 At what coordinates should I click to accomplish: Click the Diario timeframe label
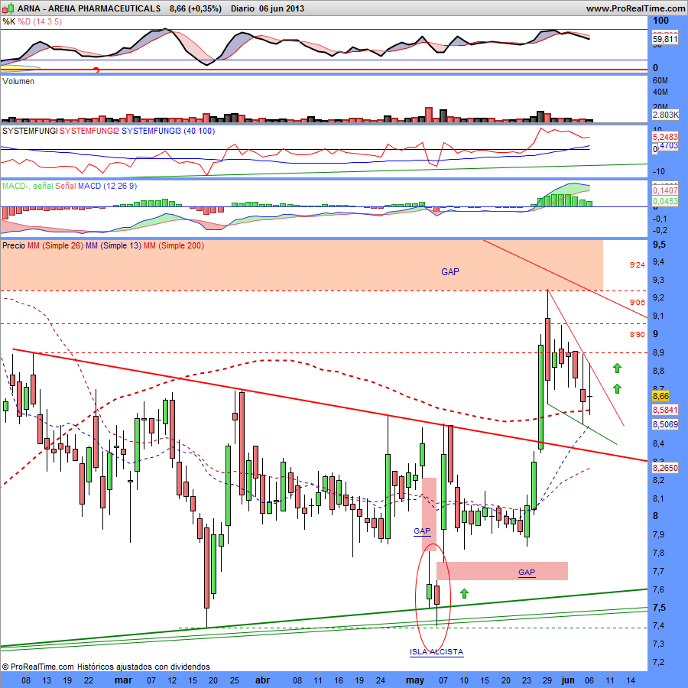242,8
